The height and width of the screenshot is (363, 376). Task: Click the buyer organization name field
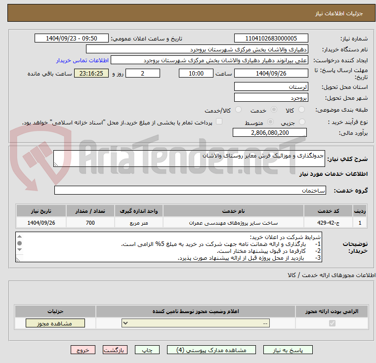coord(197,49)
